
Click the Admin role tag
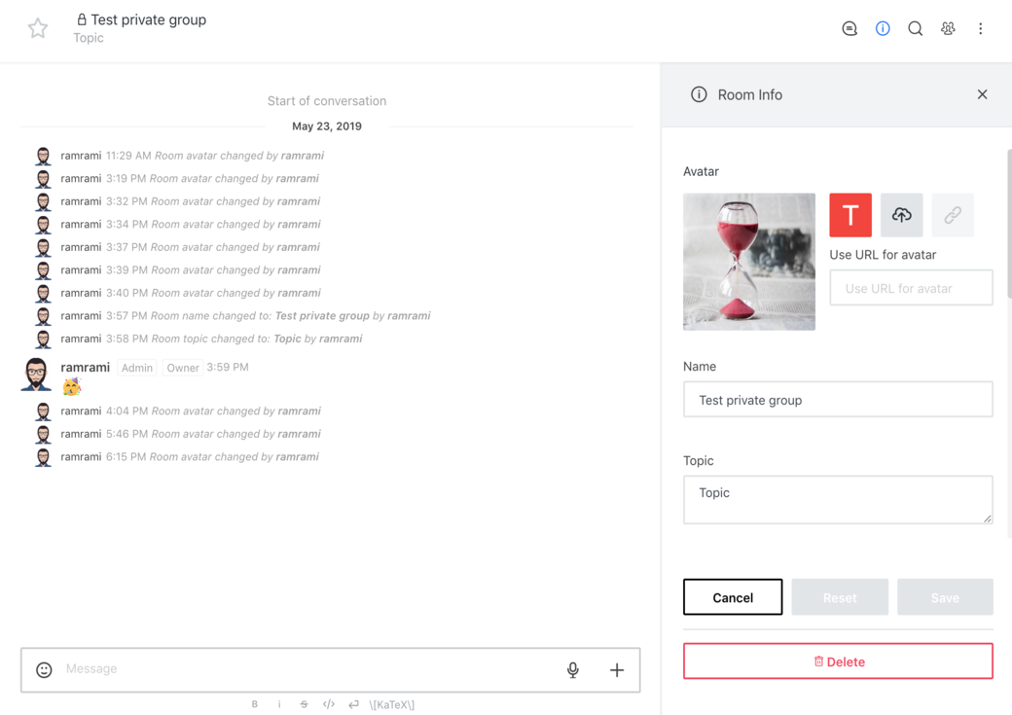pos(137,368)
